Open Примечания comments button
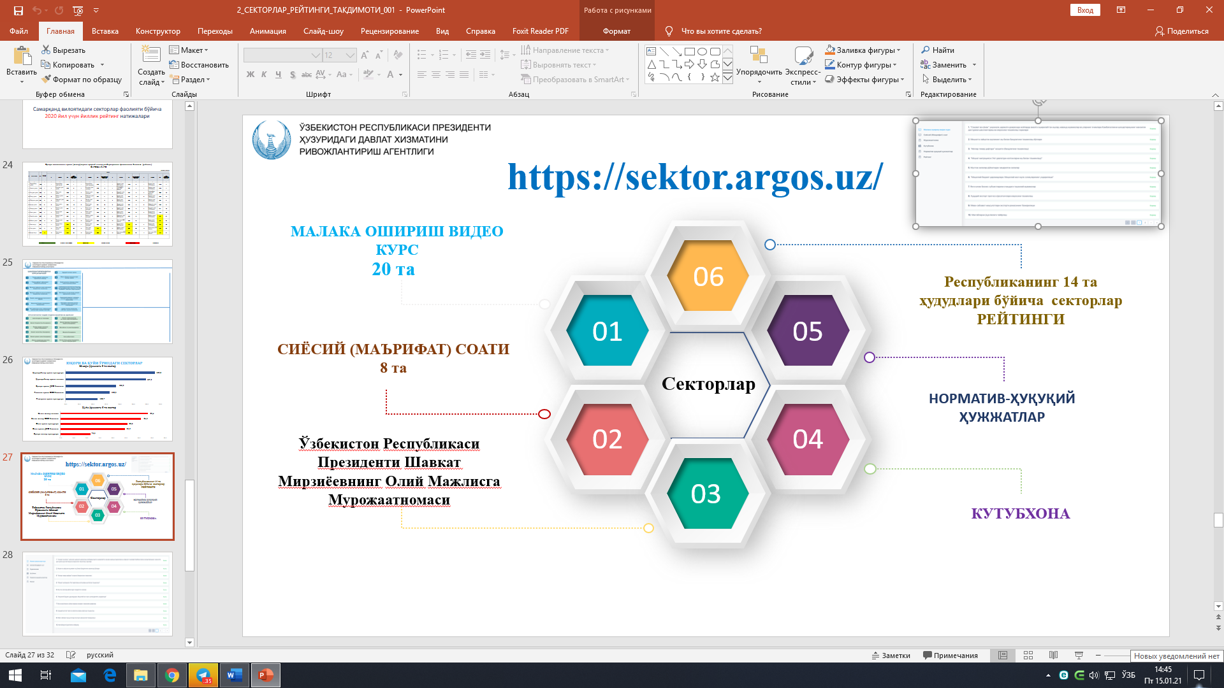1224x688 pixels. (x=950, y=656)
